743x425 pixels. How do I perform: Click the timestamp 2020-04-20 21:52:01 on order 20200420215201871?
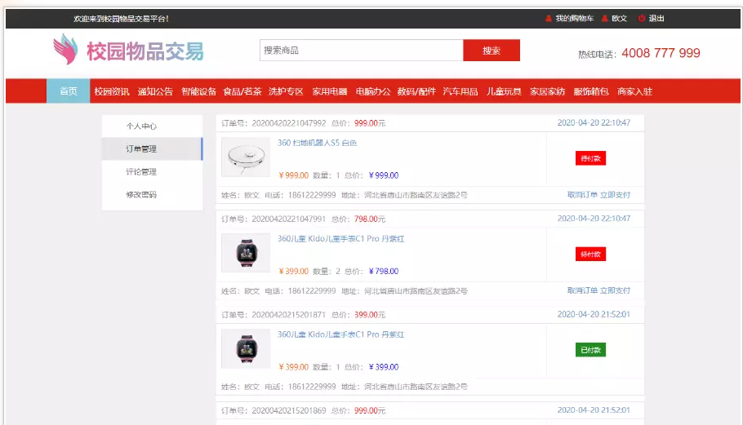(x=594, y=314)
